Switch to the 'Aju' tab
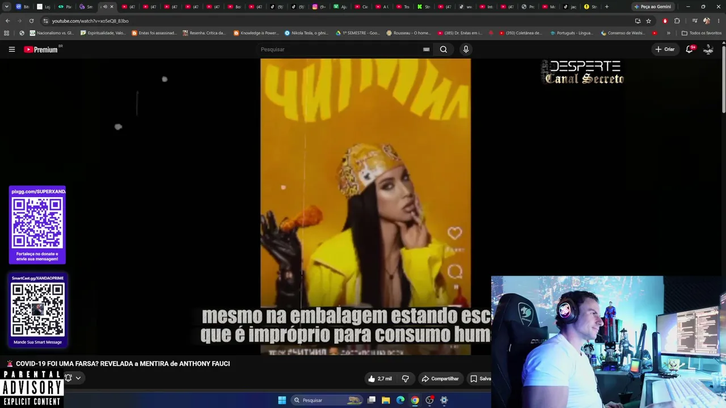726x408 pixels. pos(340,7)
